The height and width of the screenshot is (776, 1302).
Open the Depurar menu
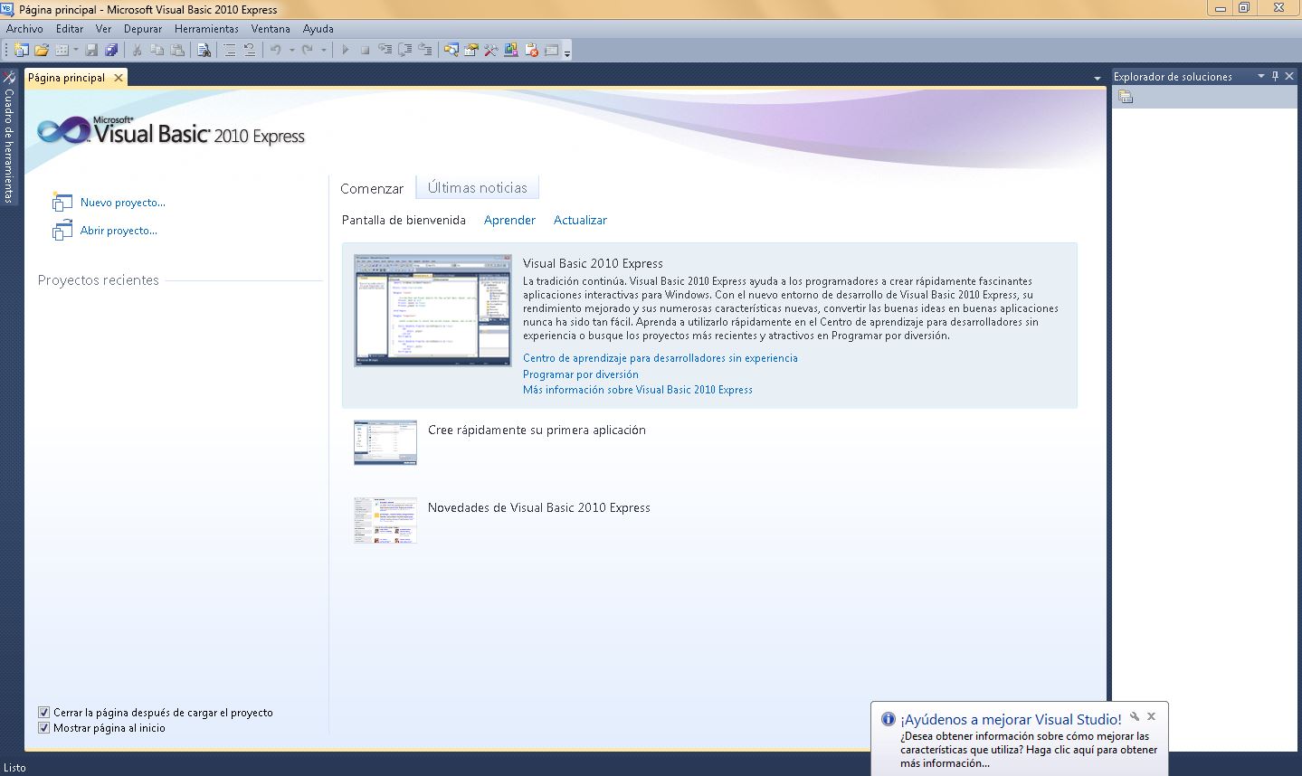[x=143, y=29]
